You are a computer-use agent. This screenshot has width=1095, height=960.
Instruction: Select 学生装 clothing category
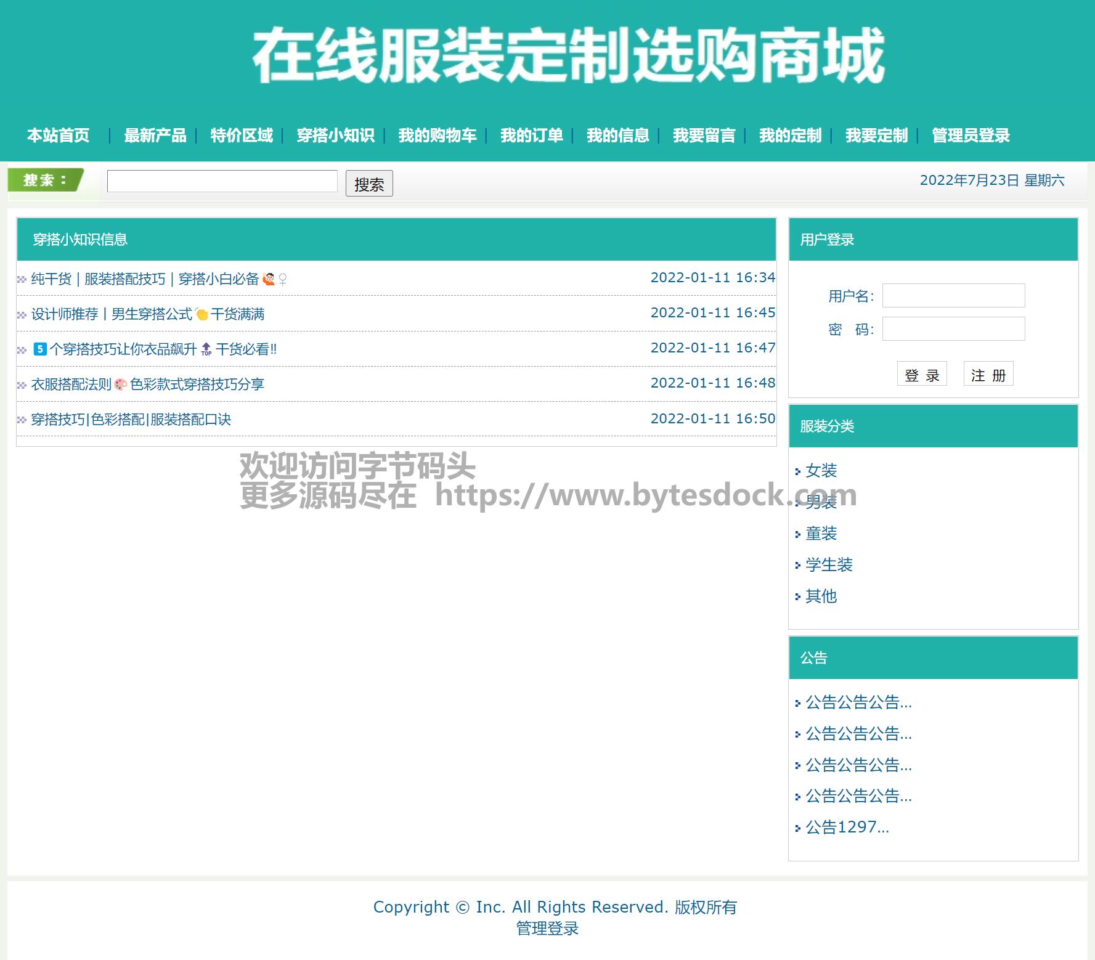pos(829,565)
